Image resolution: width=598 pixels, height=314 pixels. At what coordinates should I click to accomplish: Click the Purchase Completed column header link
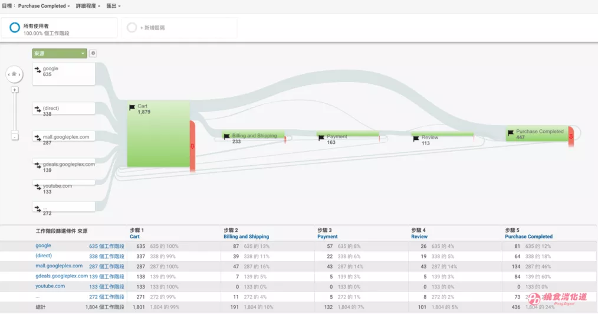529,237
